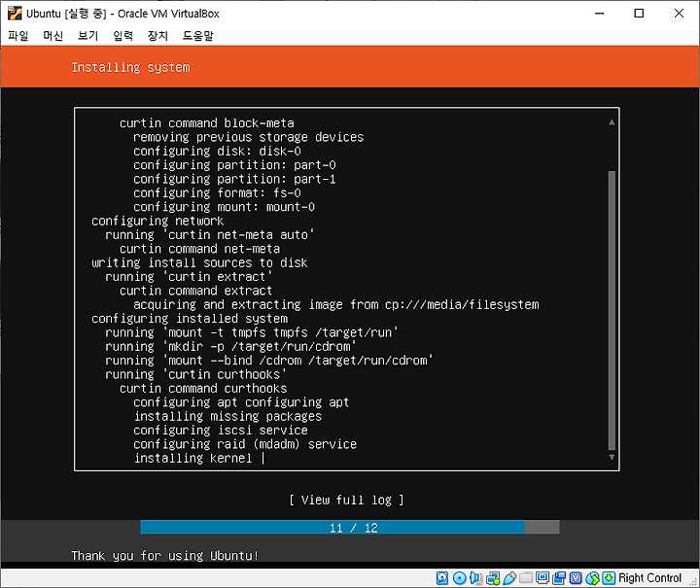Click 'installing missing packages' line
700x588 pixels.
coord(227,416)
